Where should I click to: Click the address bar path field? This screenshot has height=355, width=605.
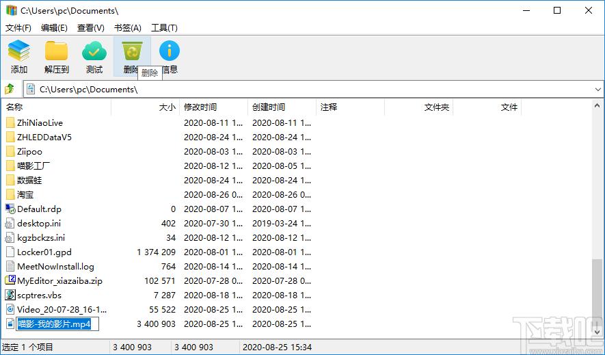[309, 90]
